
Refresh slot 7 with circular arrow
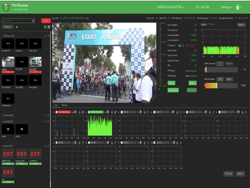[x=83, y=143]
